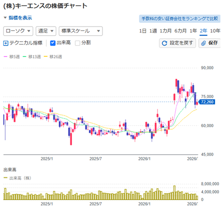Expand the 指標を表示 section
The image size is (221, 207).
point(18,18)
